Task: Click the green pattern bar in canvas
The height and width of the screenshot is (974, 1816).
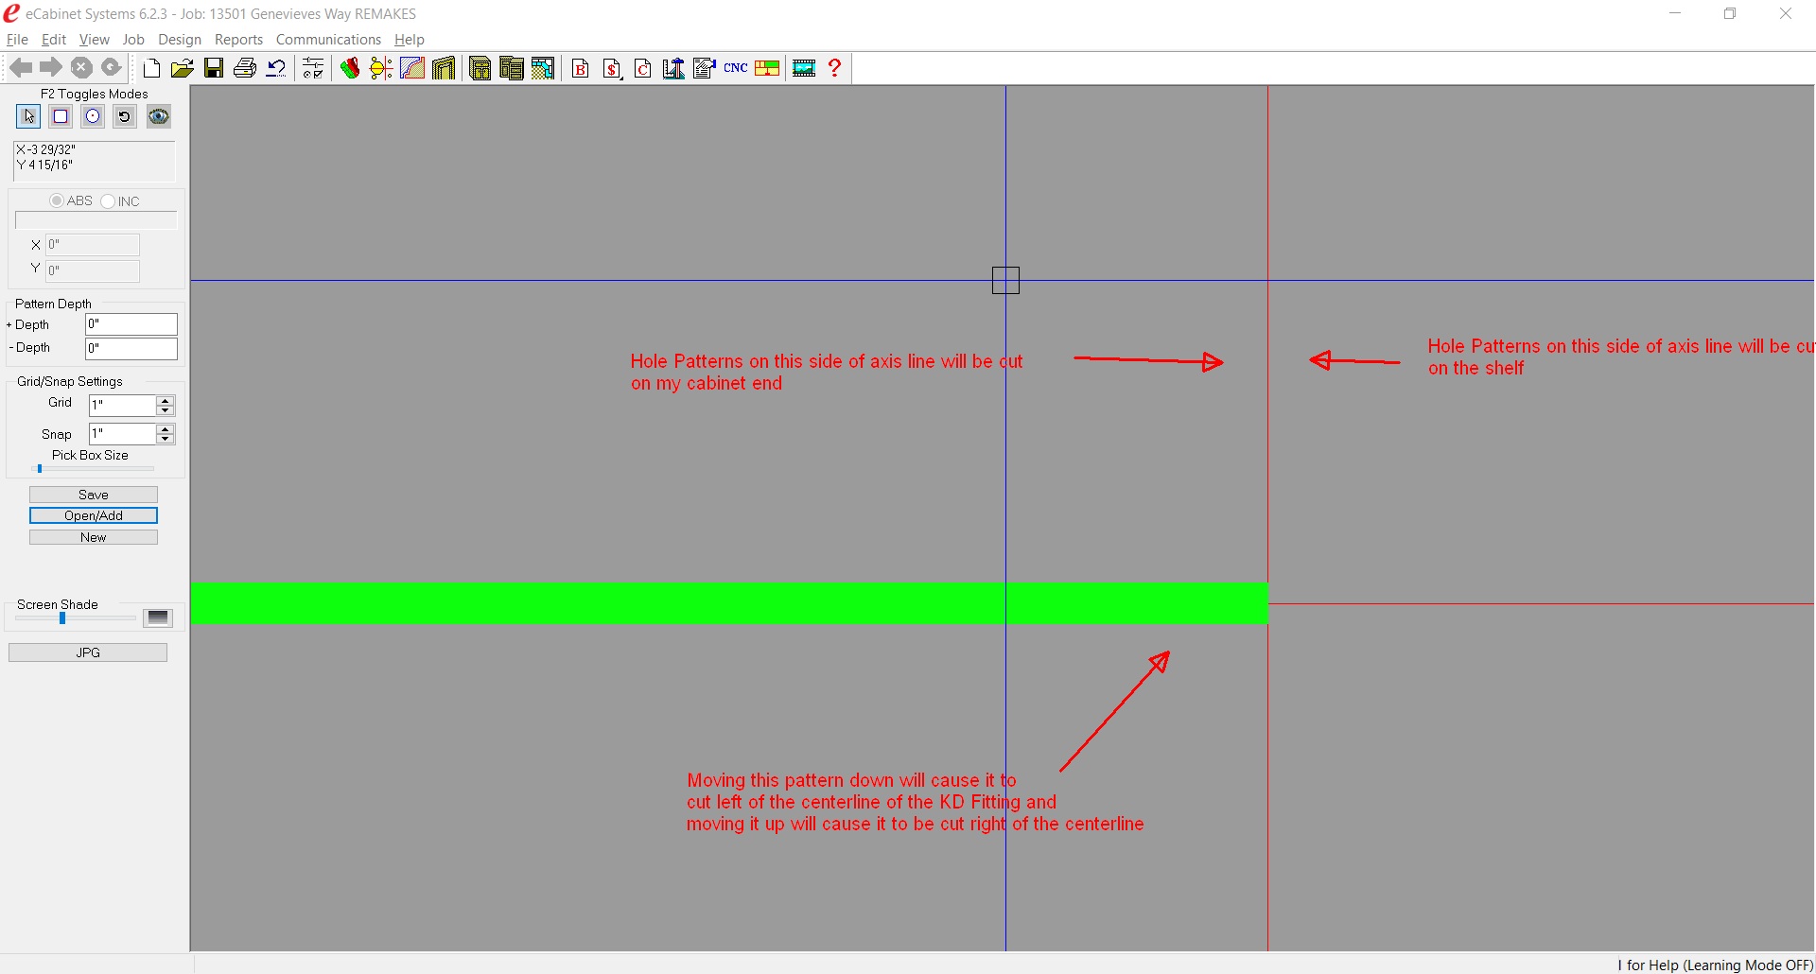Action: pos(729,603)
